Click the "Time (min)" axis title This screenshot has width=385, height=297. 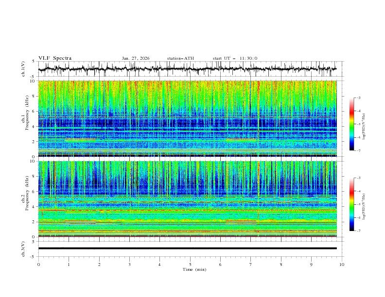point(194,269)
